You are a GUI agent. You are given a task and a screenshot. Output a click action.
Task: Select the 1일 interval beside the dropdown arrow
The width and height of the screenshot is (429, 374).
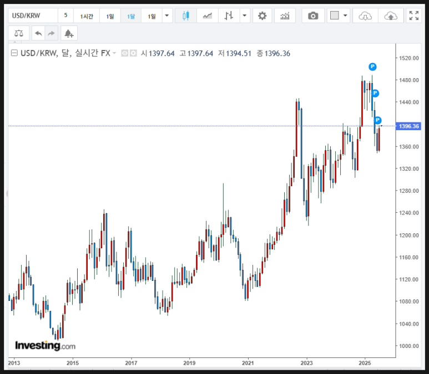tap(152, 16)
